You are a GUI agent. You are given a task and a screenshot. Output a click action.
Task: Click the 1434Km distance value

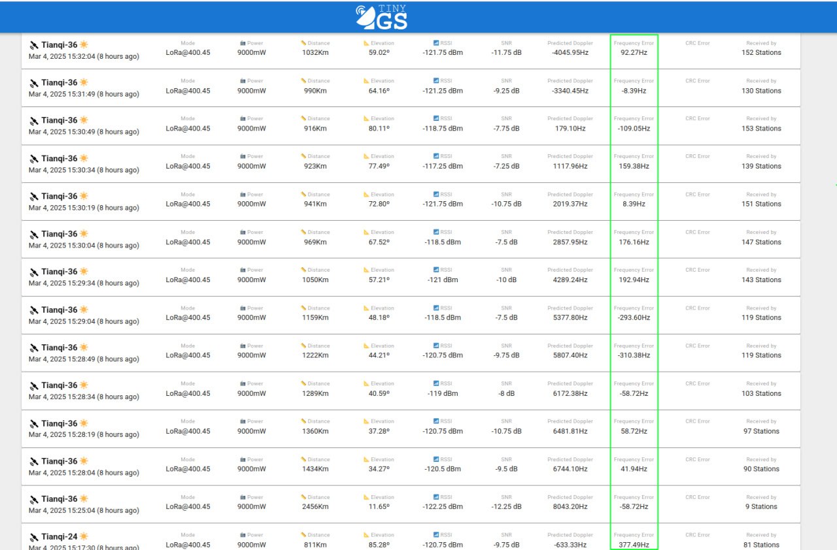[x=315, y=469]
